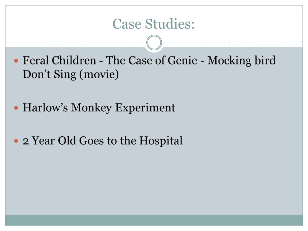
Task: Click the word '(movie)' in first bullet
Action: click(x=99, y=74)
